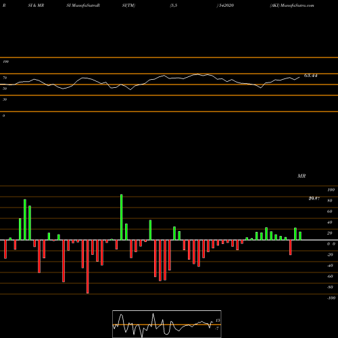338x338 pixels.
Task: Click the 'SI(TM)' header label
Action: pyautogui.click(x=128, y=5)
